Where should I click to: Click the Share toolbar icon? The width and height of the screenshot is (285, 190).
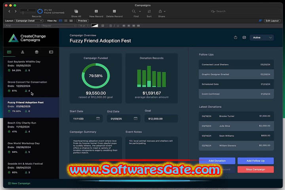pyautogui.click(x=160, y=11)
